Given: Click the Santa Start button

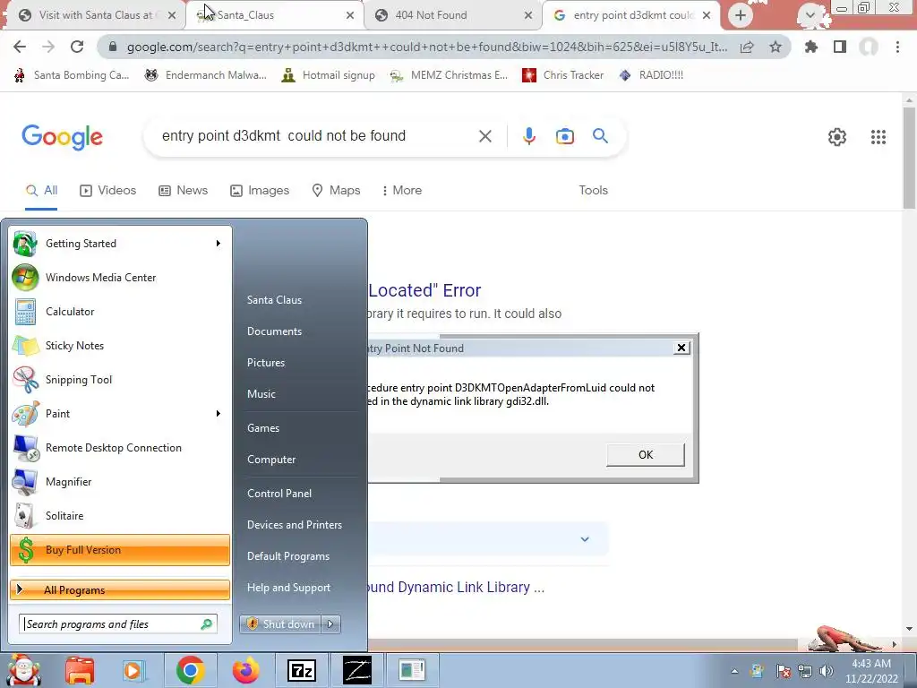Looking at the screenshot, I should click(22, 670).
